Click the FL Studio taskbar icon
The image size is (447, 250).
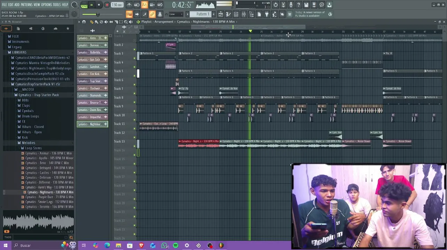pos(221,245)
